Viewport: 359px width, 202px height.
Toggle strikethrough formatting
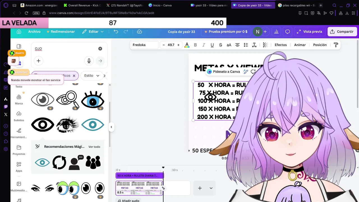[220, 45]
